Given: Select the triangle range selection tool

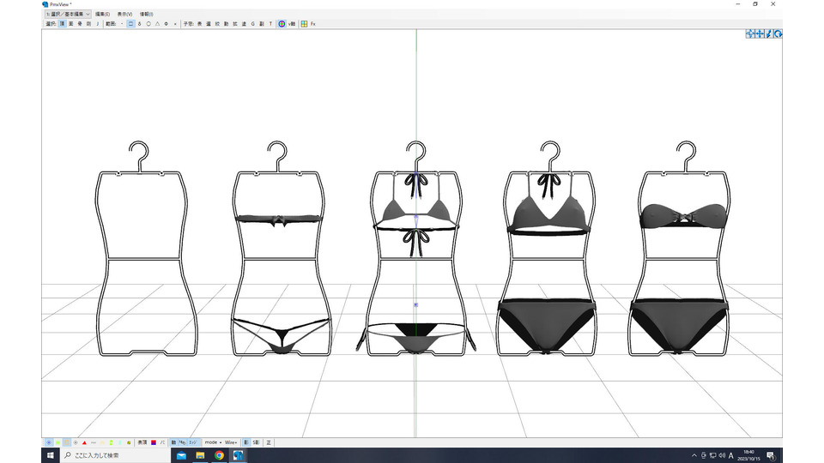Looking at the screenshot, I should (x=158, y=24).
